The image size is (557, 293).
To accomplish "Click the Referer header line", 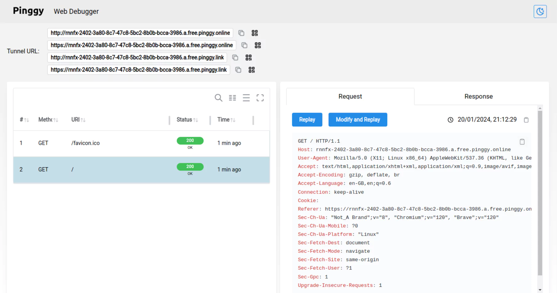I will 414,209.
